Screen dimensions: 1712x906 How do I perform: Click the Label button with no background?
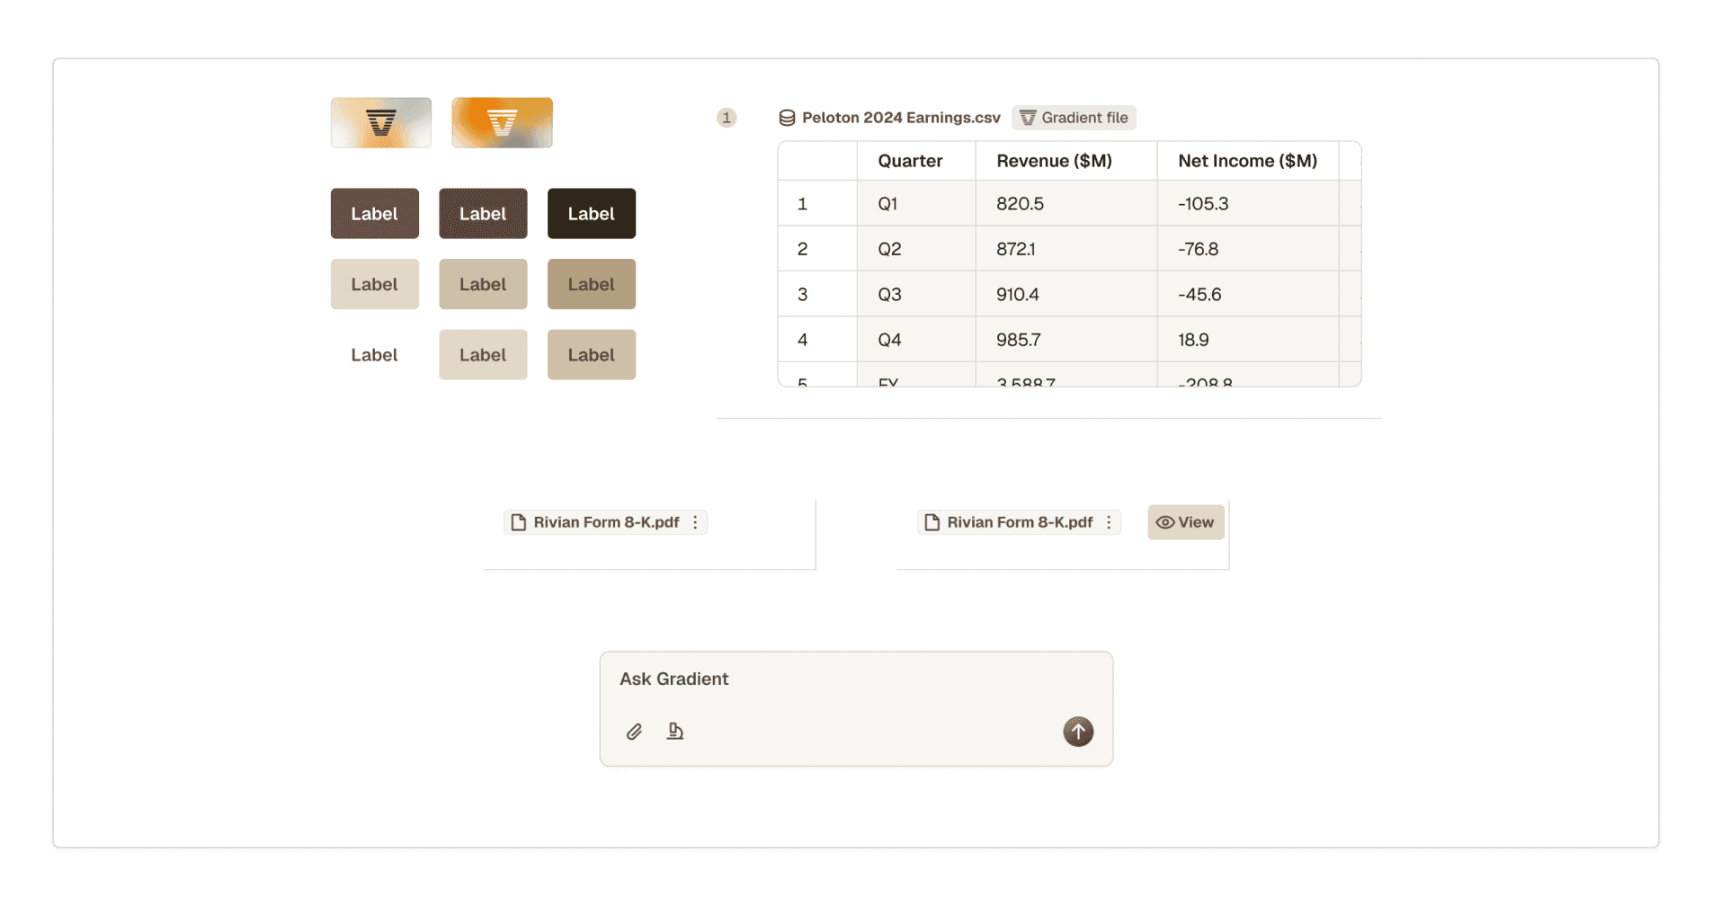[374, 355]
